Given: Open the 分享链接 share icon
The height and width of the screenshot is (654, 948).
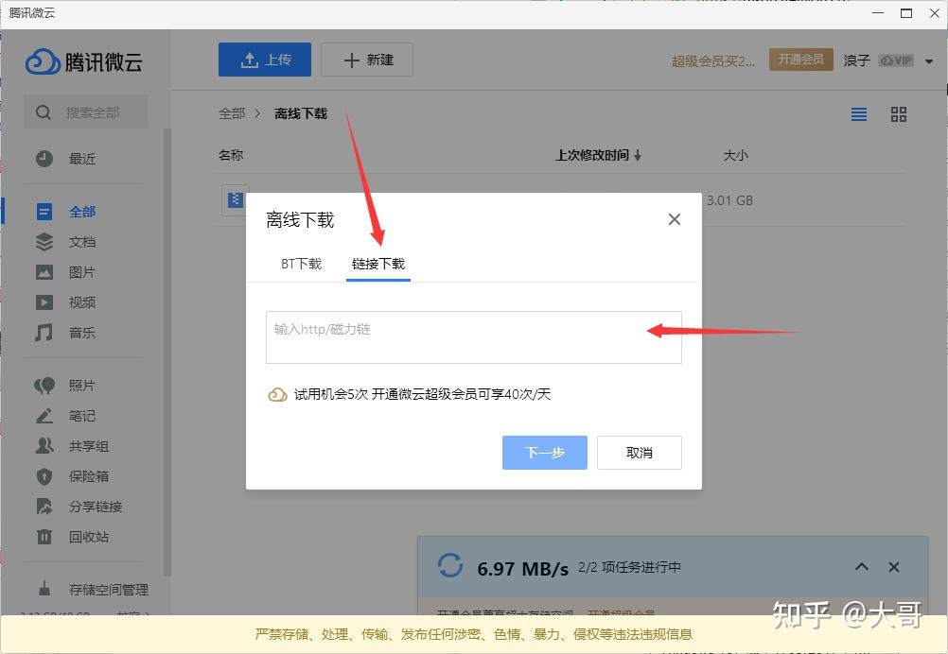Looking at the screenshot, I should pyautogui.click(x=44, y=506).
